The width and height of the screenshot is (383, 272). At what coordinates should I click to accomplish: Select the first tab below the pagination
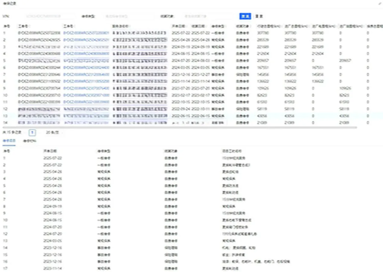pyautogui.click(x=9, y=141)
